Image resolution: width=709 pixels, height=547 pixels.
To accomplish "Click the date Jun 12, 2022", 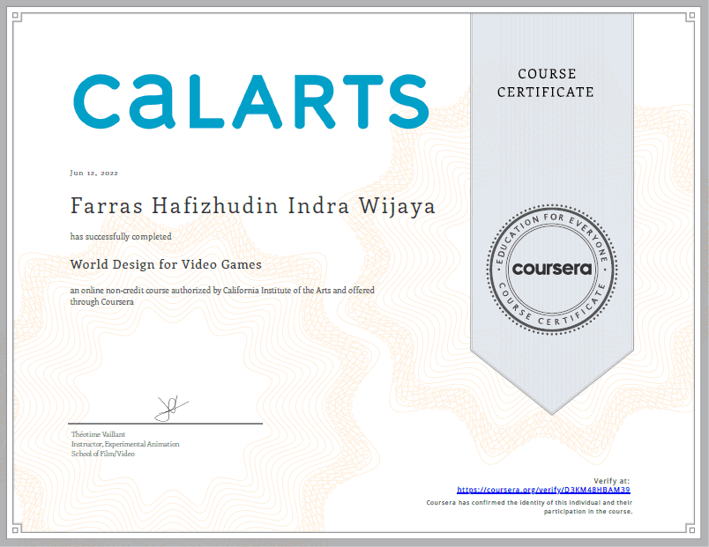I will coord(94,173).
